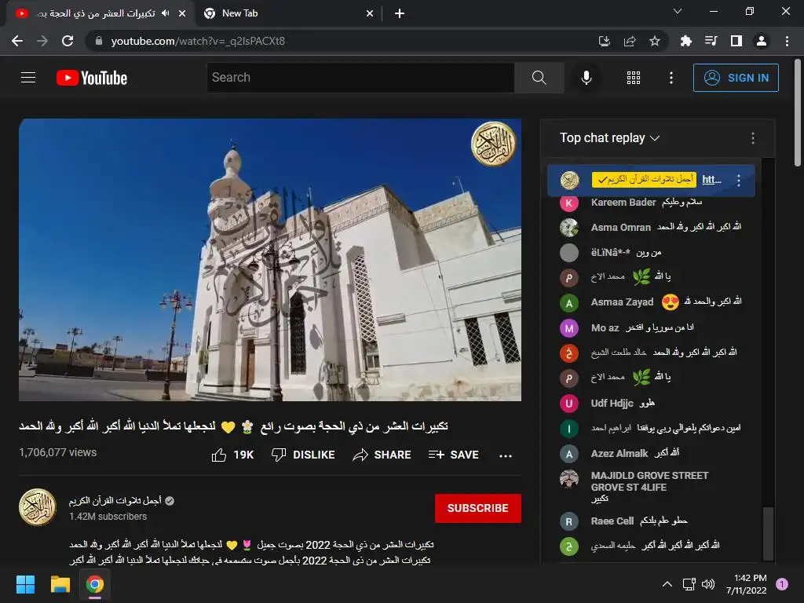Subscribe to the channel
804x603 pixels.
click(478, 508)
